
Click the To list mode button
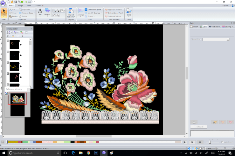click(x=199, y=127)
